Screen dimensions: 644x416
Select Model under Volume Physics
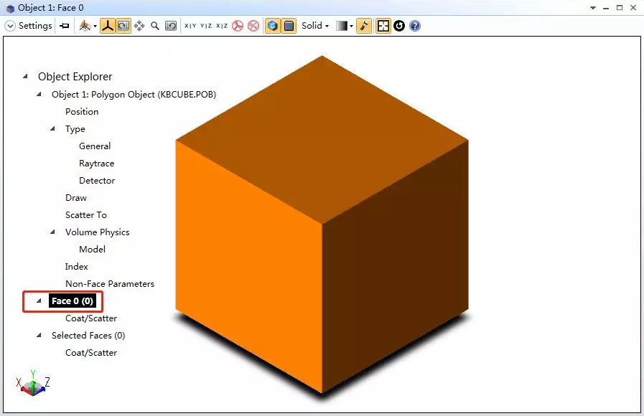point(92,250)
